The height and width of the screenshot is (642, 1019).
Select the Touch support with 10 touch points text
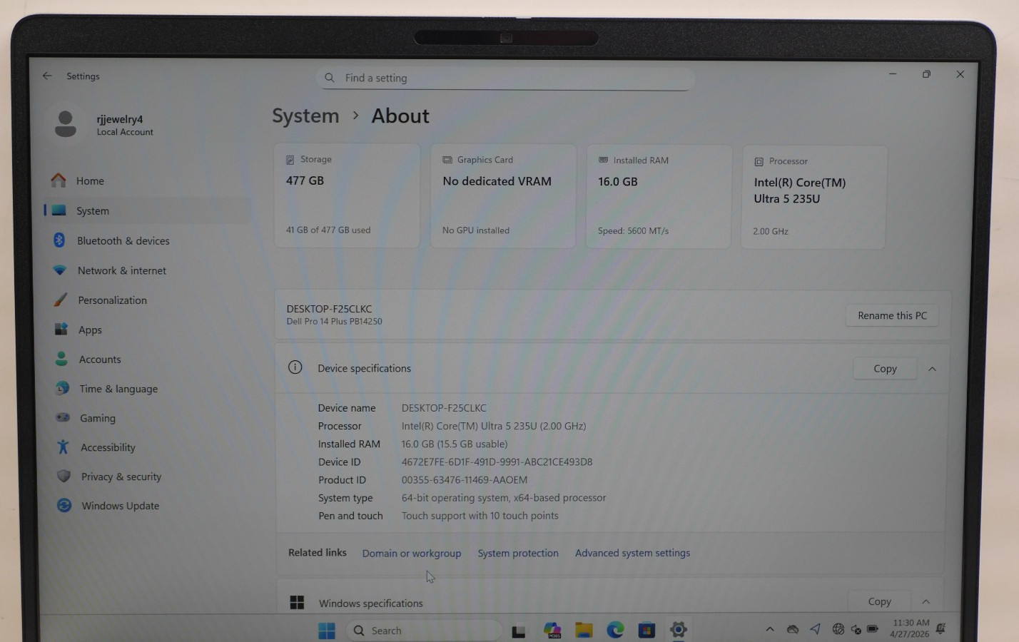pyautogui.click(x=480, y=516)
